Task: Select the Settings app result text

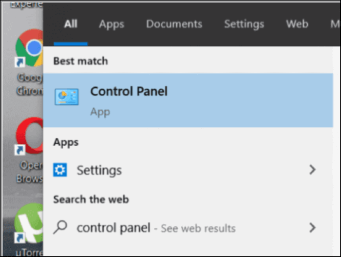Action: [99, 170]
